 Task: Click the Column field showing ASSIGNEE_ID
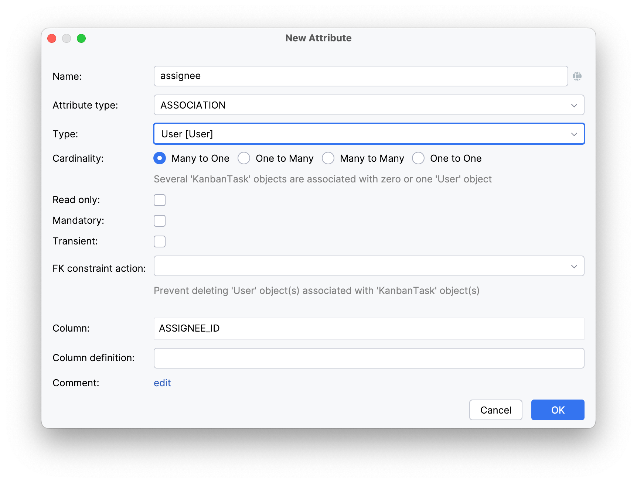369,328
